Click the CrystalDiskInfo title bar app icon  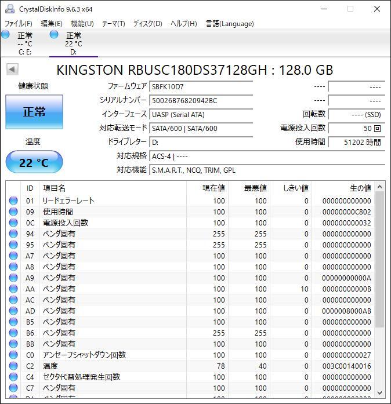pos(9,9)
